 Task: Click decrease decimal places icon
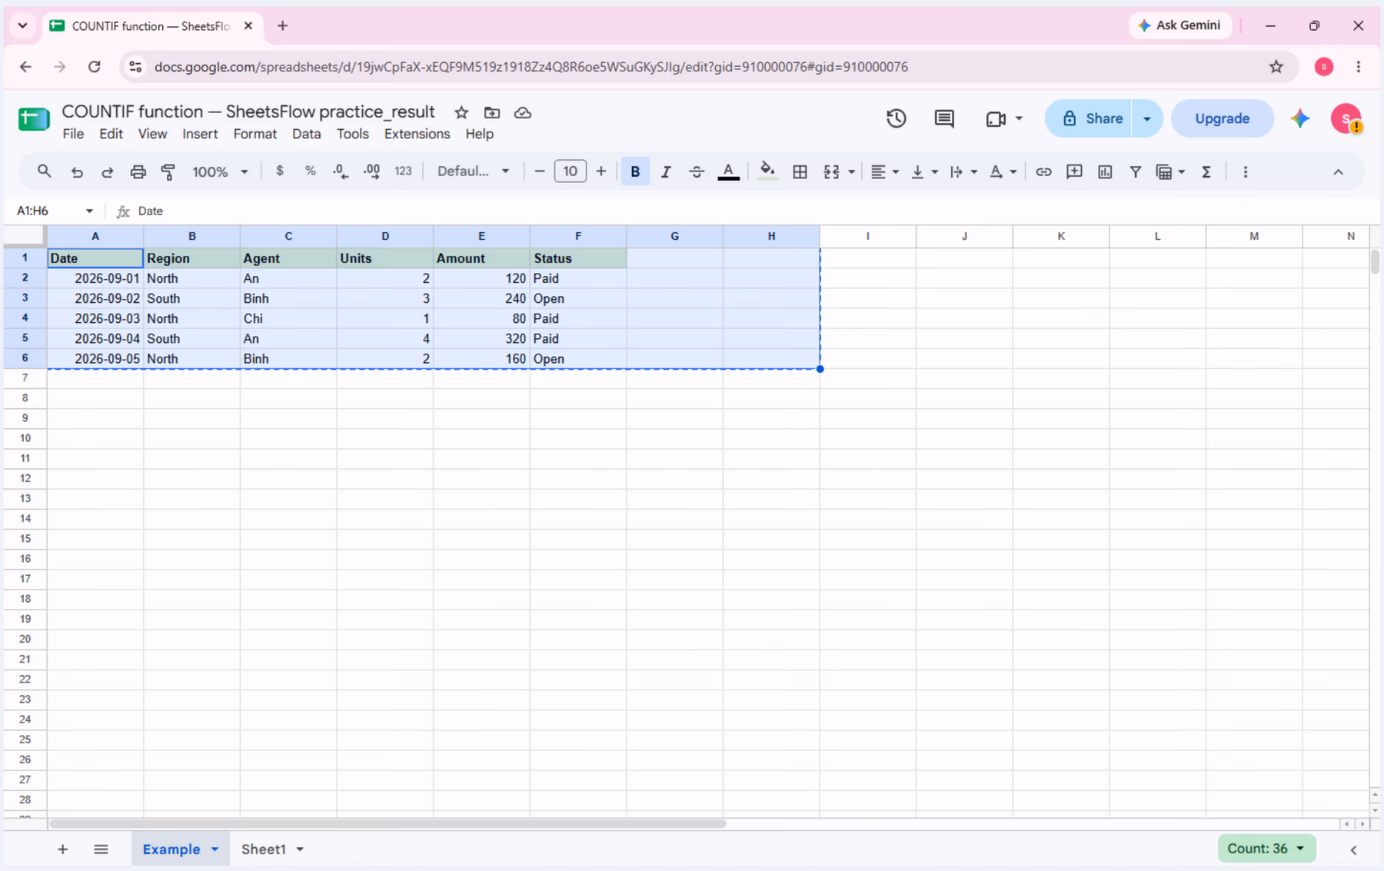point(341,171)
